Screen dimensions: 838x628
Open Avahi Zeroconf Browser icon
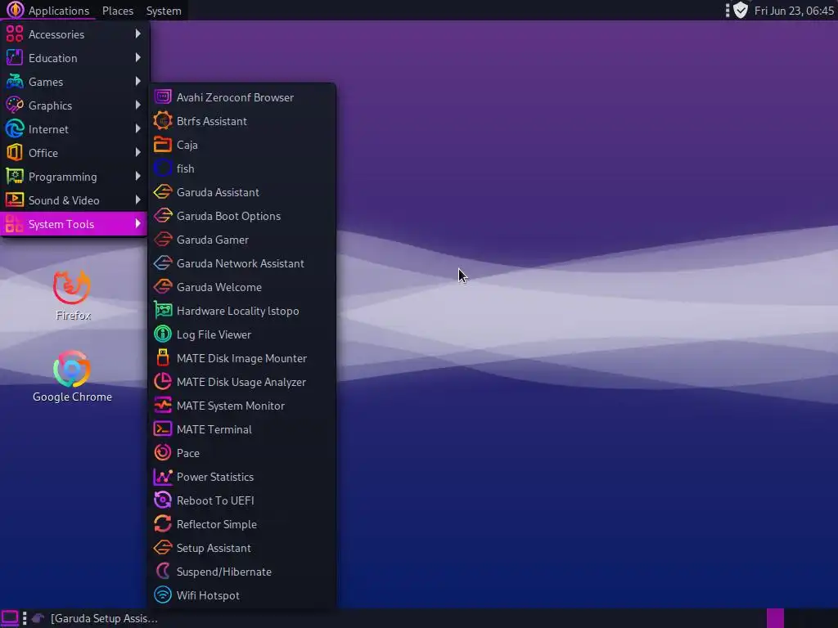pos(163,97)
